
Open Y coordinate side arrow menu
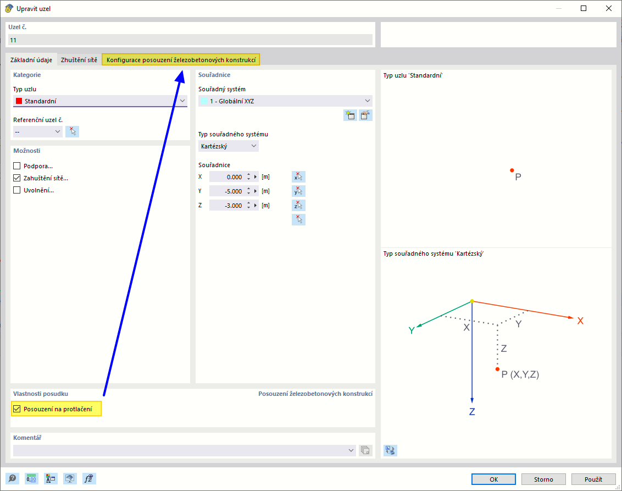click(x=256, y=191)
